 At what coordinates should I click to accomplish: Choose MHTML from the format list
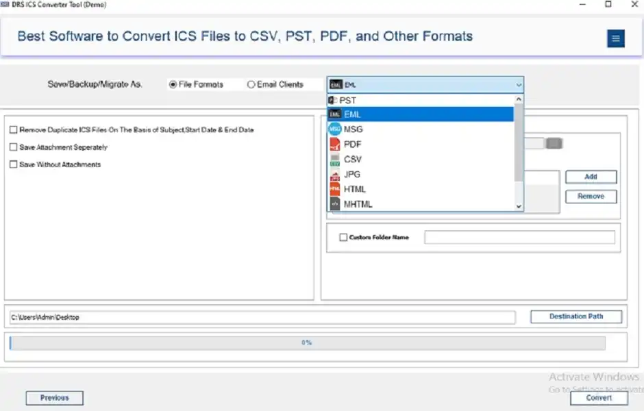(421, 204)
